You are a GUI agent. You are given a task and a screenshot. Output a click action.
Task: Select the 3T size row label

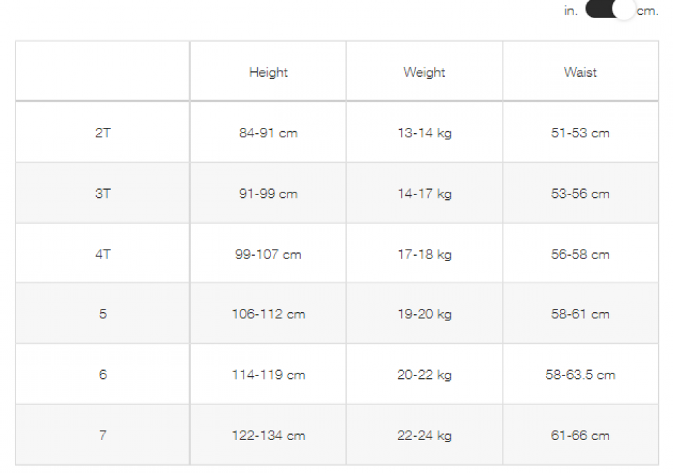102,193
